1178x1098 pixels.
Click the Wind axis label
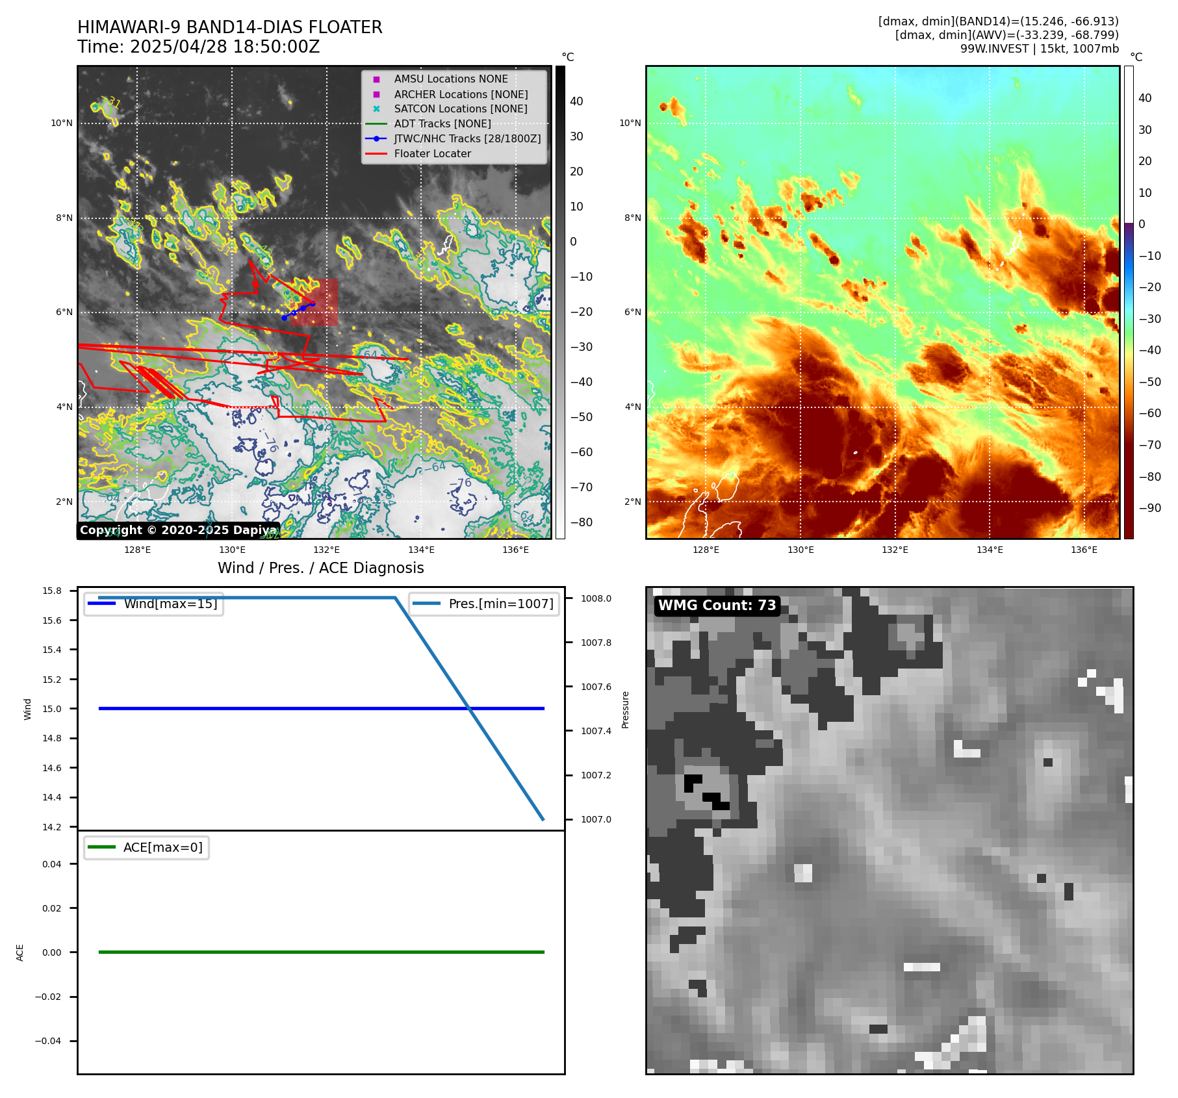point(27,709)
